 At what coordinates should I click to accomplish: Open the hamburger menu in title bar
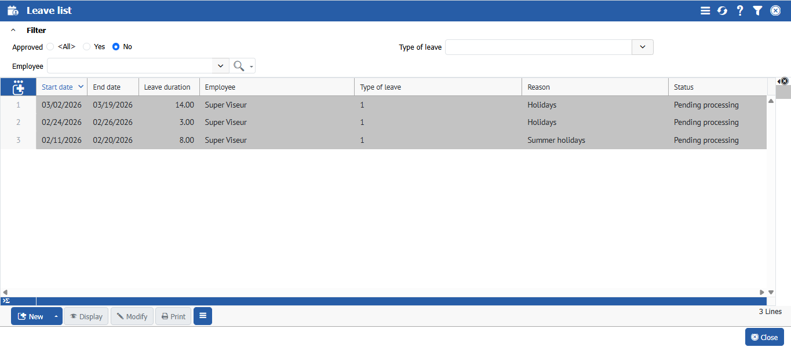pos(705,10)
